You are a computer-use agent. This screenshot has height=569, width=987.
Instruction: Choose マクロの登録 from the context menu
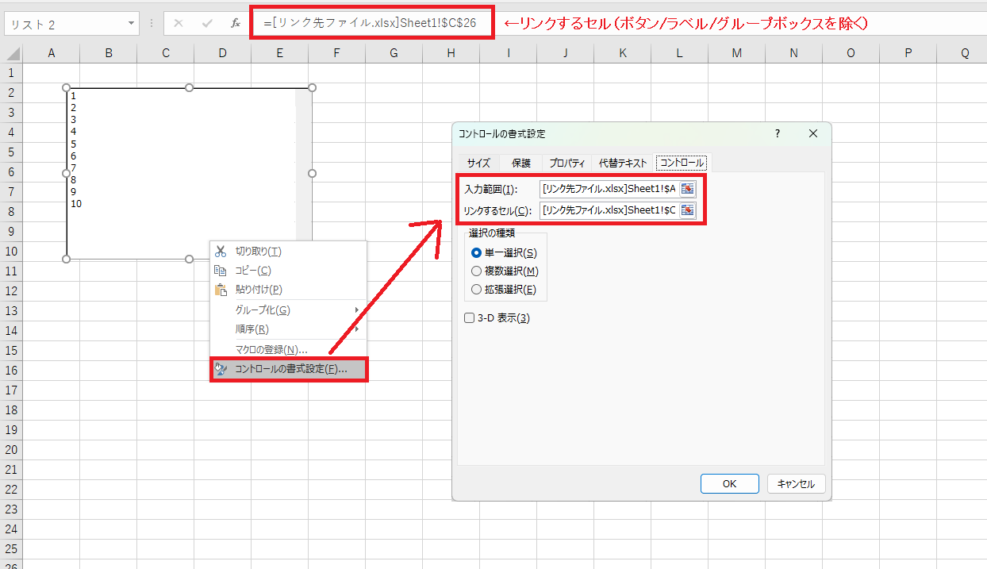[271, 349]
